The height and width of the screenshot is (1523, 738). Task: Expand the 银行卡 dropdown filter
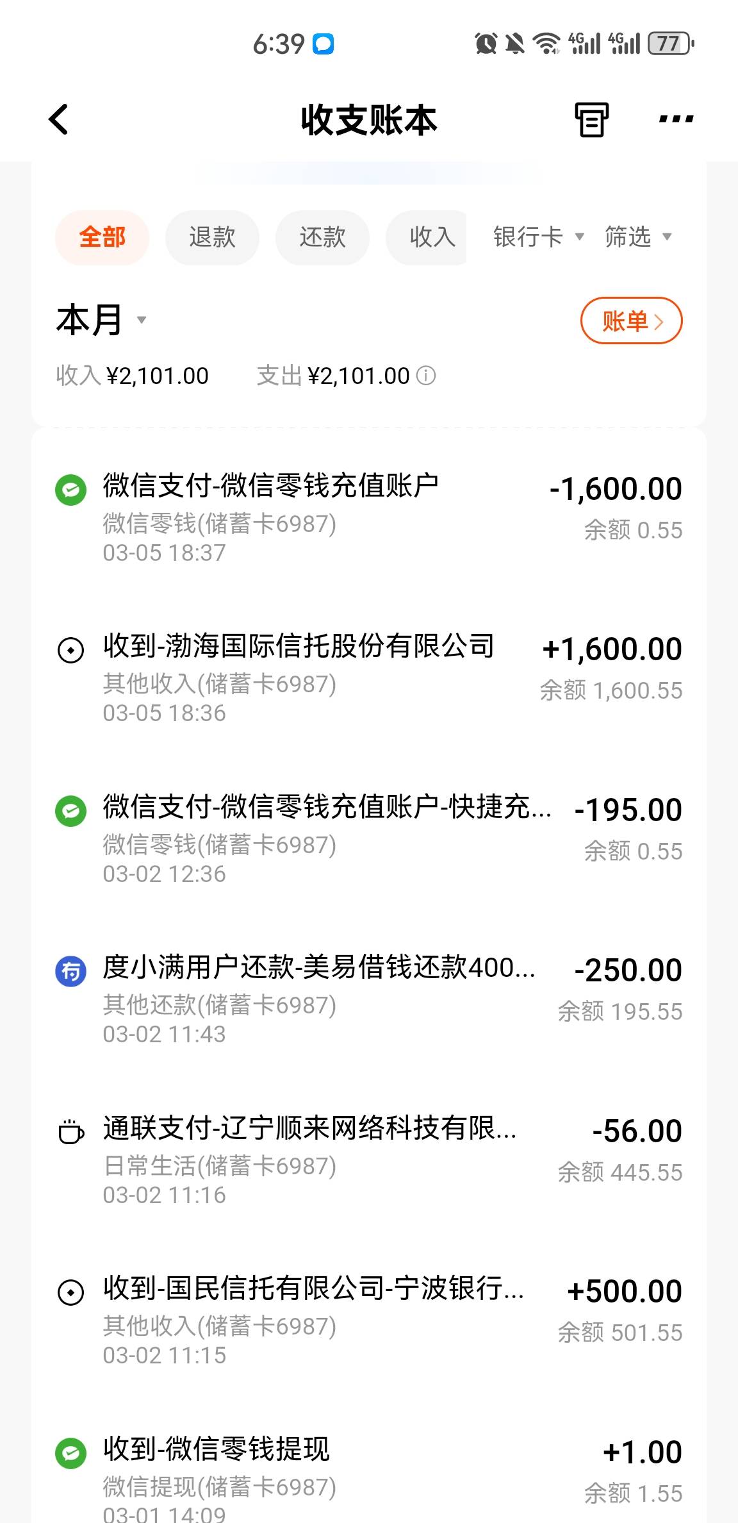(538, 237)
